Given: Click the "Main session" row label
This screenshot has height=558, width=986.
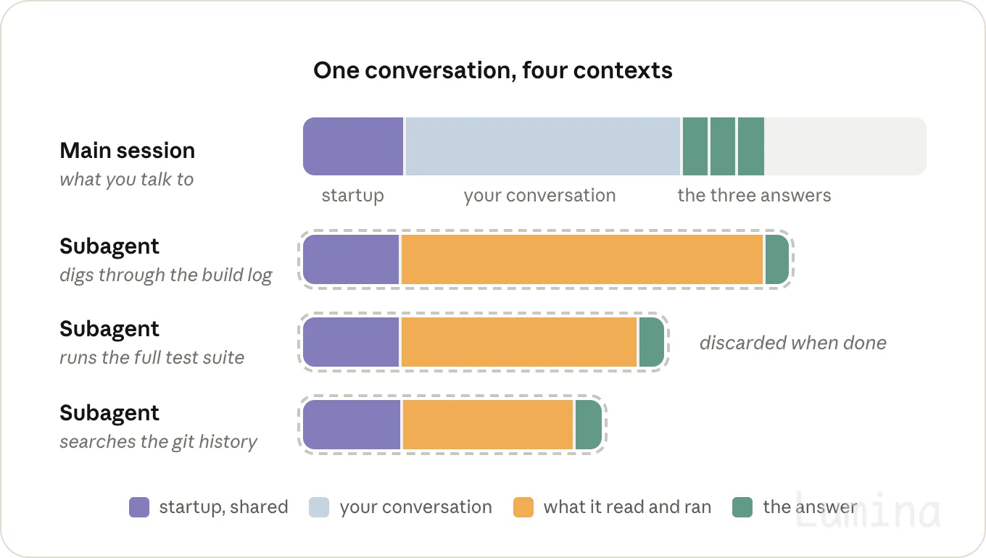Looking at the screenshot, I should pyautogui.click(x=128, y=151).
